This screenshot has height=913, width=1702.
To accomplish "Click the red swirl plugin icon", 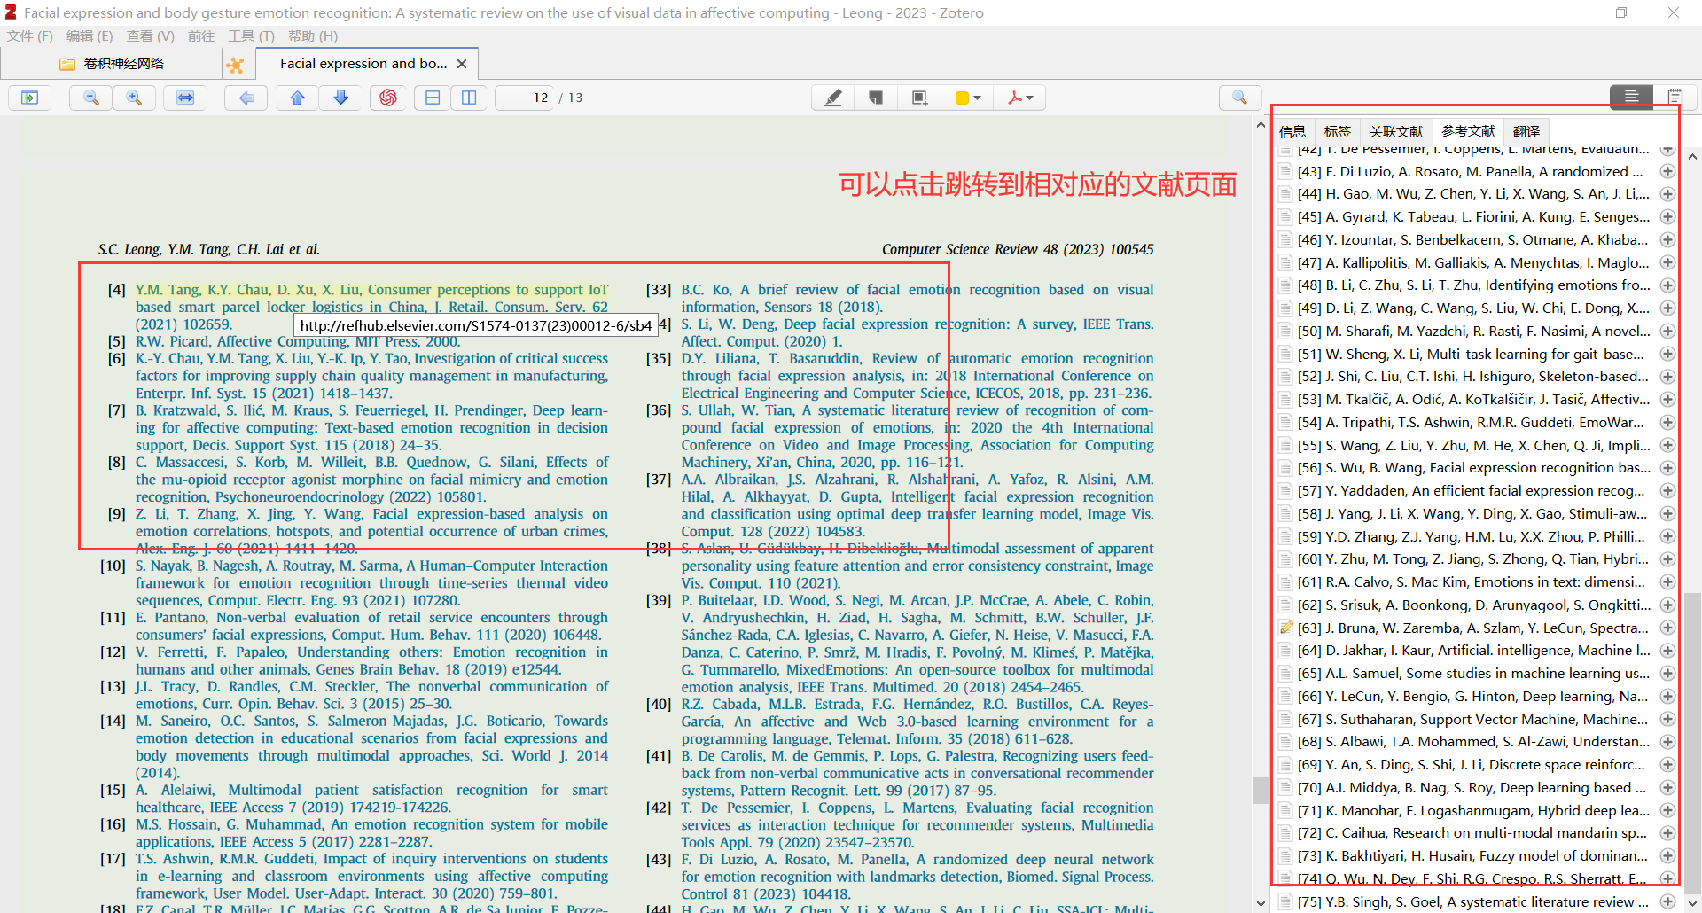I will pyautogui.click(x=388, y=98).
